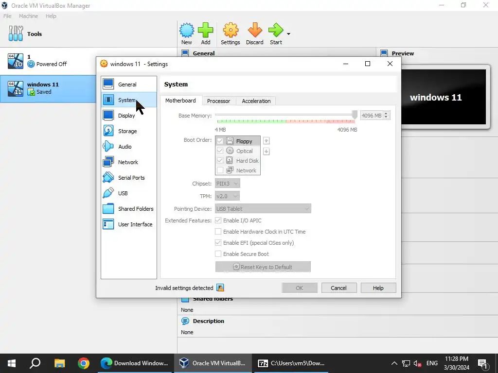
Task: Click the Discard saved state icon
Action: 255,31
